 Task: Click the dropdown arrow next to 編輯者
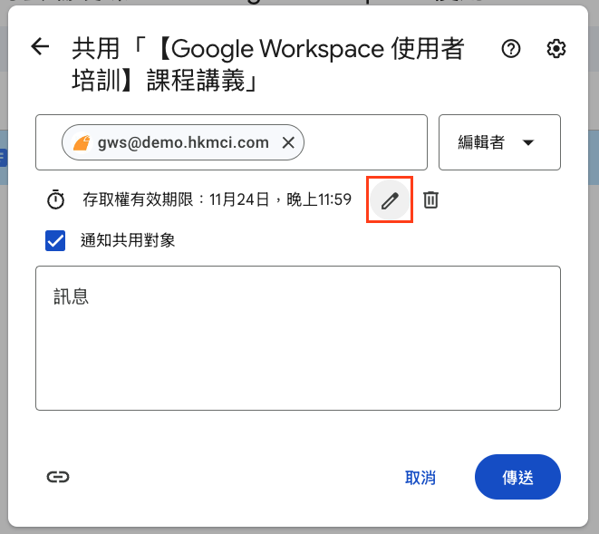coord(528,142)
